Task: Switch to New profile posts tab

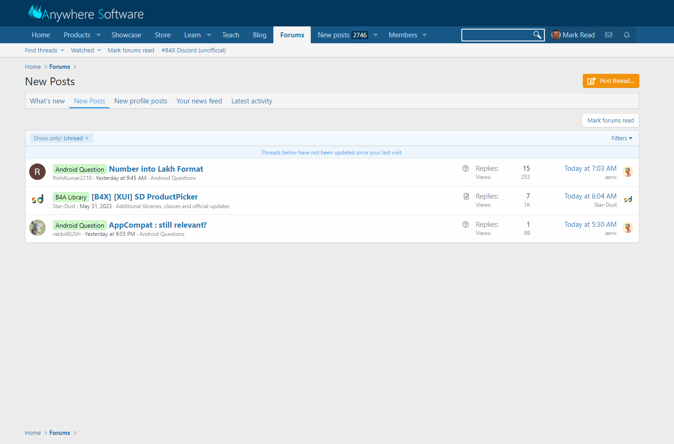Action: pyautogui.click(x=141, y=101)
